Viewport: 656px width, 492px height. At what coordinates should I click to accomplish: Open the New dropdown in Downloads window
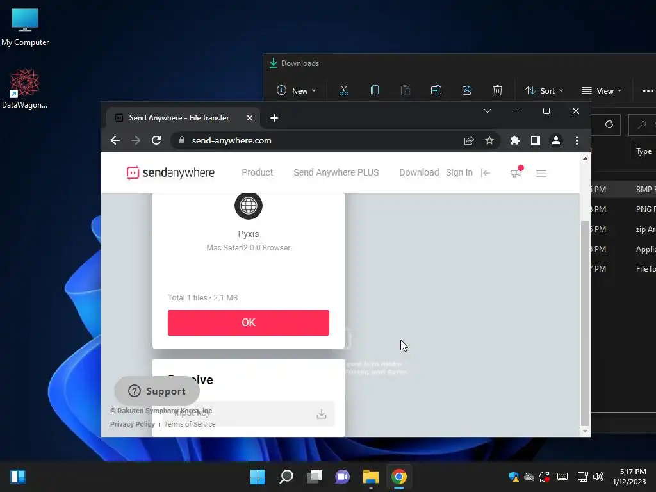(x=296, y=90)
